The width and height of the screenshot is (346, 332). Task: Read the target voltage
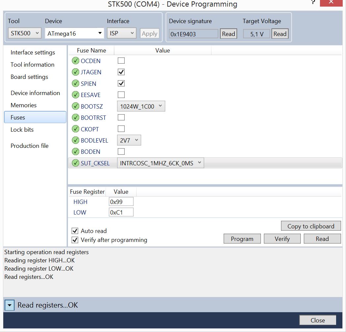[280, 34]
